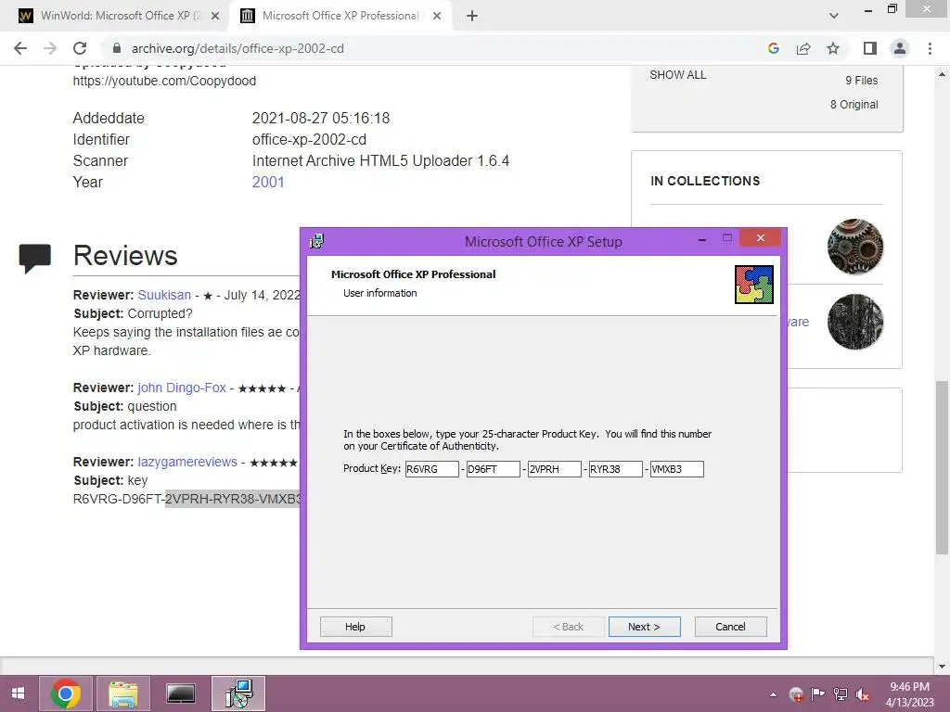
Task: Click the Office puzzle logo in setup
Action: click(753, 284)
